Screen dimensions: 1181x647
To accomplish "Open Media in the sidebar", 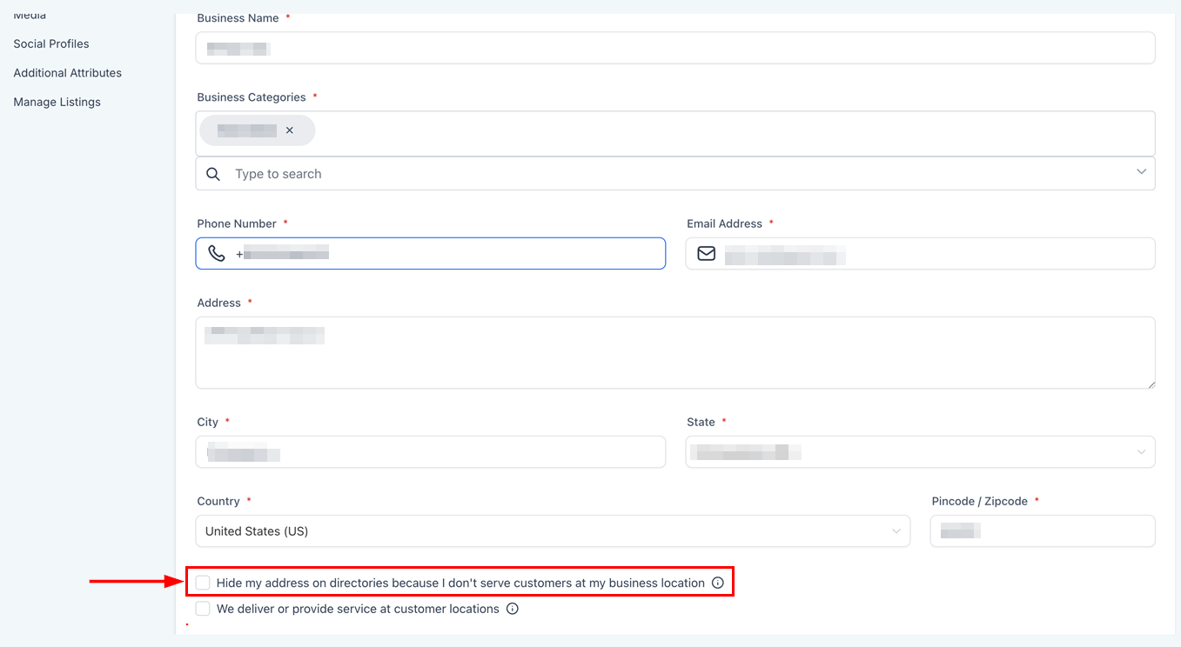I will pos(30,15).
